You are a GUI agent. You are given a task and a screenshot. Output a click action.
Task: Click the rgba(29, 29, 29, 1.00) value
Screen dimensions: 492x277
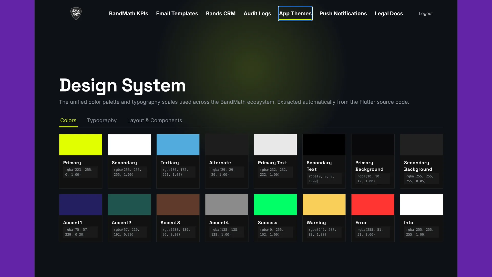[x=227, y=172]
